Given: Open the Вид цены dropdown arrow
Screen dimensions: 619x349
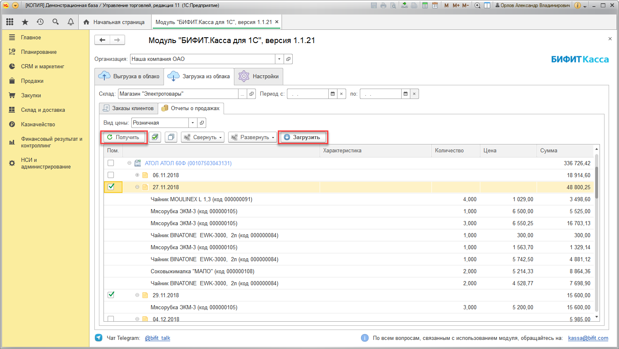Looking at the screenshot, I should tap(193, 123).
